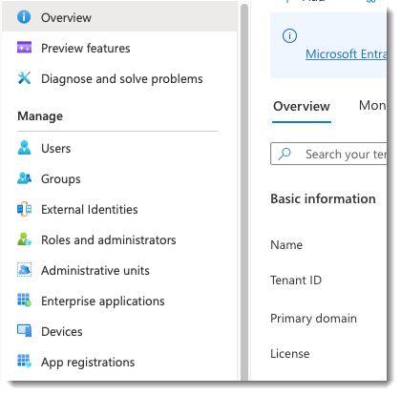Click the Users person icon
Viewport: 401px width, 395px height.
[x=24, y=148]
